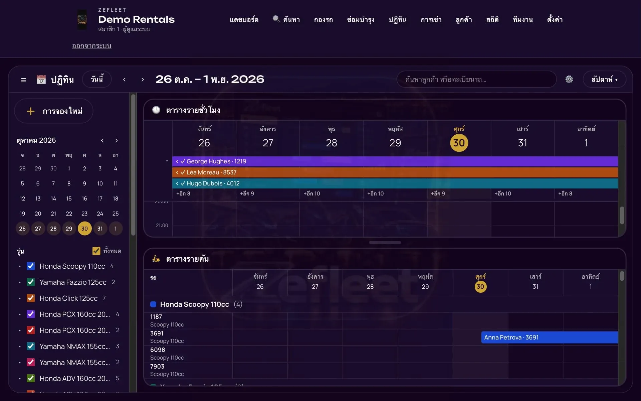The height and width of the screenshot is (401, 641).
Task: Click the magnifier icon in ค้นหา menu
Action: point(276,19)
